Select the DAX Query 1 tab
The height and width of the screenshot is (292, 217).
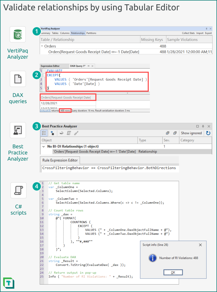click(78, 66)
